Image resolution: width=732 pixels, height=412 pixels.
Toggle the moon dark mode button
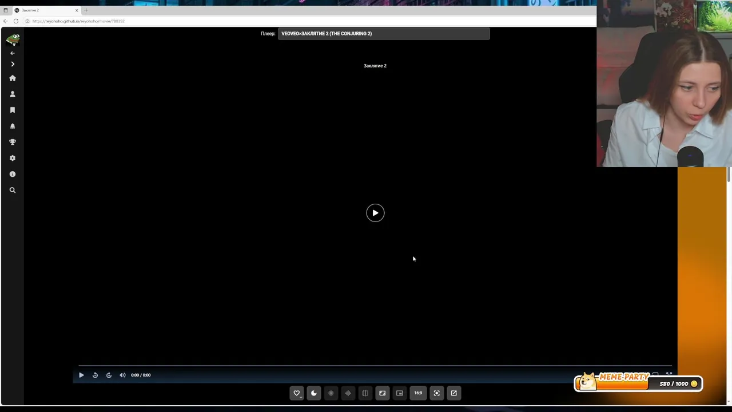click(x=313, y=393)
